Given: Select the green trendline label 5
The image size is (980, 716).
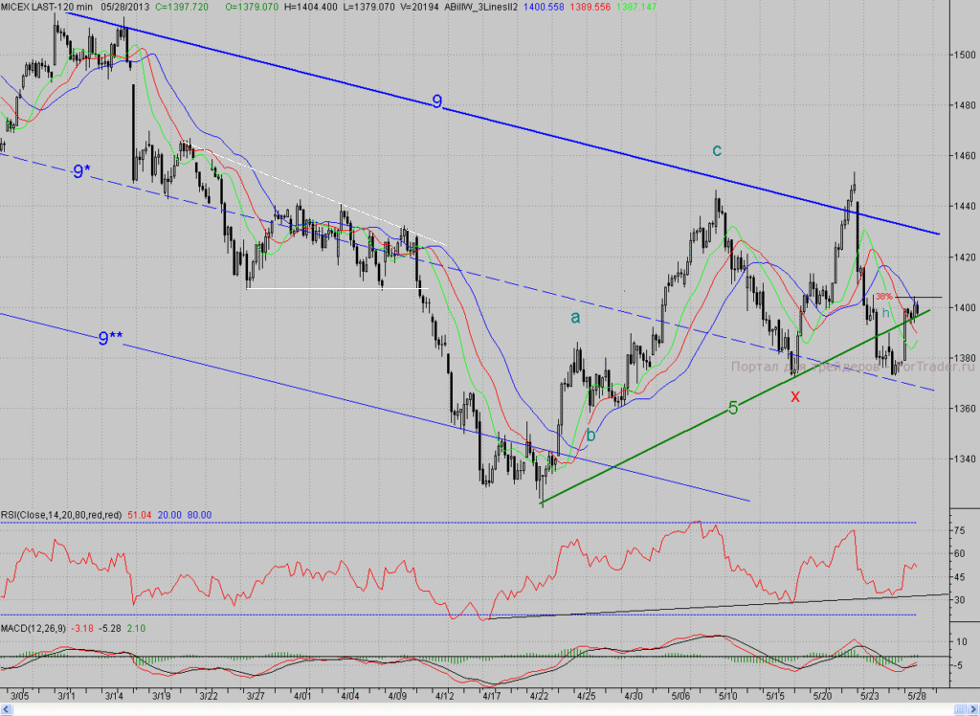Looking at the screenshot, I should (x=733, y=409).
